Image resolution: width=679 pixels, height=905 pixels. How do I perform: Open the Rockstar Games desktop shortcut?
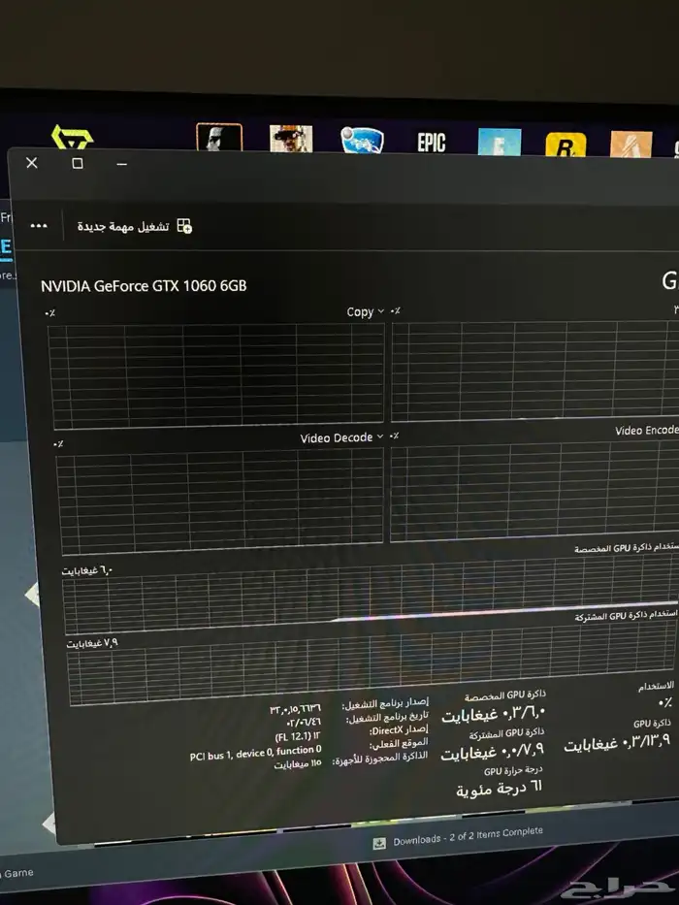click(566, 145)
